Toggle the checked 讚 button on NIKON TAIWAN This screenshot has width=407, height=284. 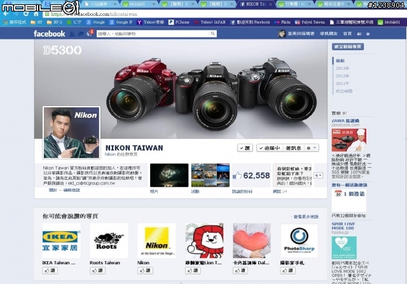[245, 148]
